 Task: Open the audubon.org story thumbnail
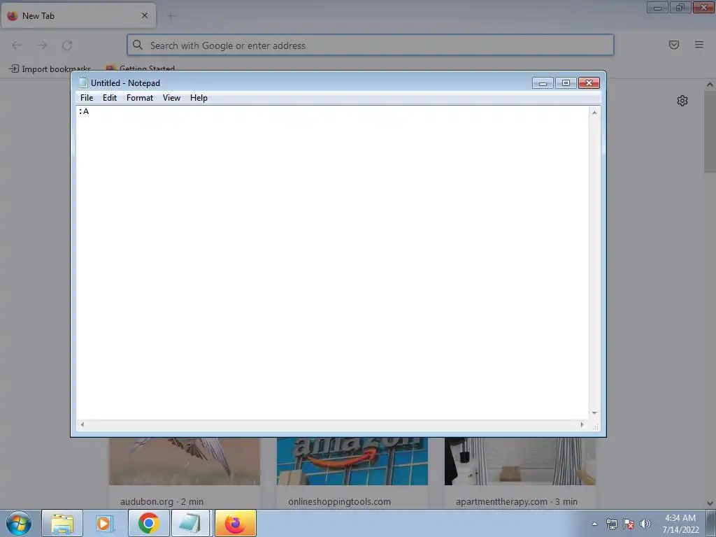[x=185, y=461]
